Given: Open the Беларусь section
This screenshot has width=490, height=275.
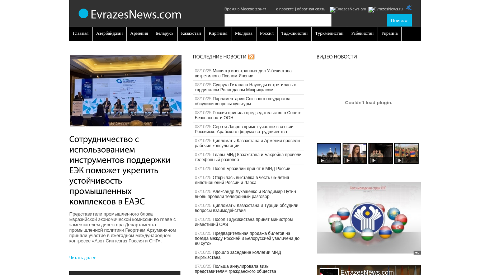Looking at the screenshot, I should click(165, 34).
